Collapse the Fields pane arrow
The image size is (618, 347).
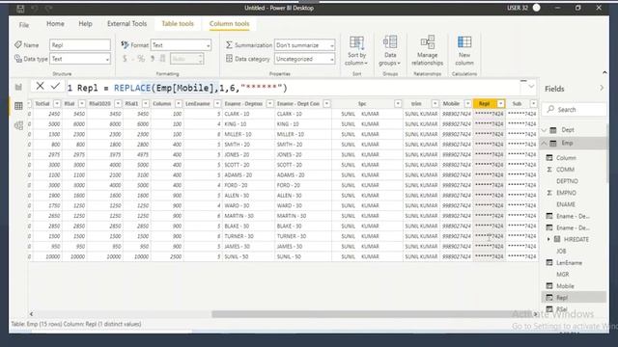click(602, 88)
